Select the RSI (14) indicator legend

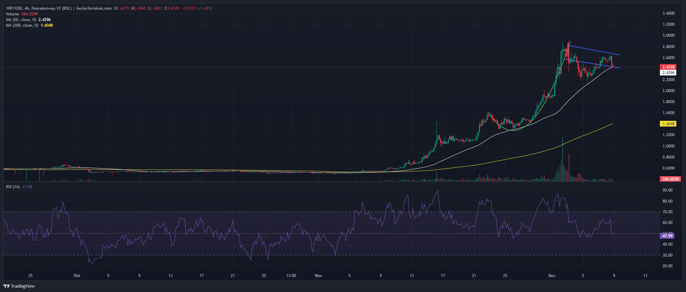(19, 187)
